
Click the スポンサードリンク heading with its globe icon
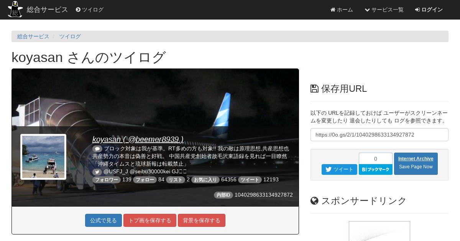coord(358,201)
